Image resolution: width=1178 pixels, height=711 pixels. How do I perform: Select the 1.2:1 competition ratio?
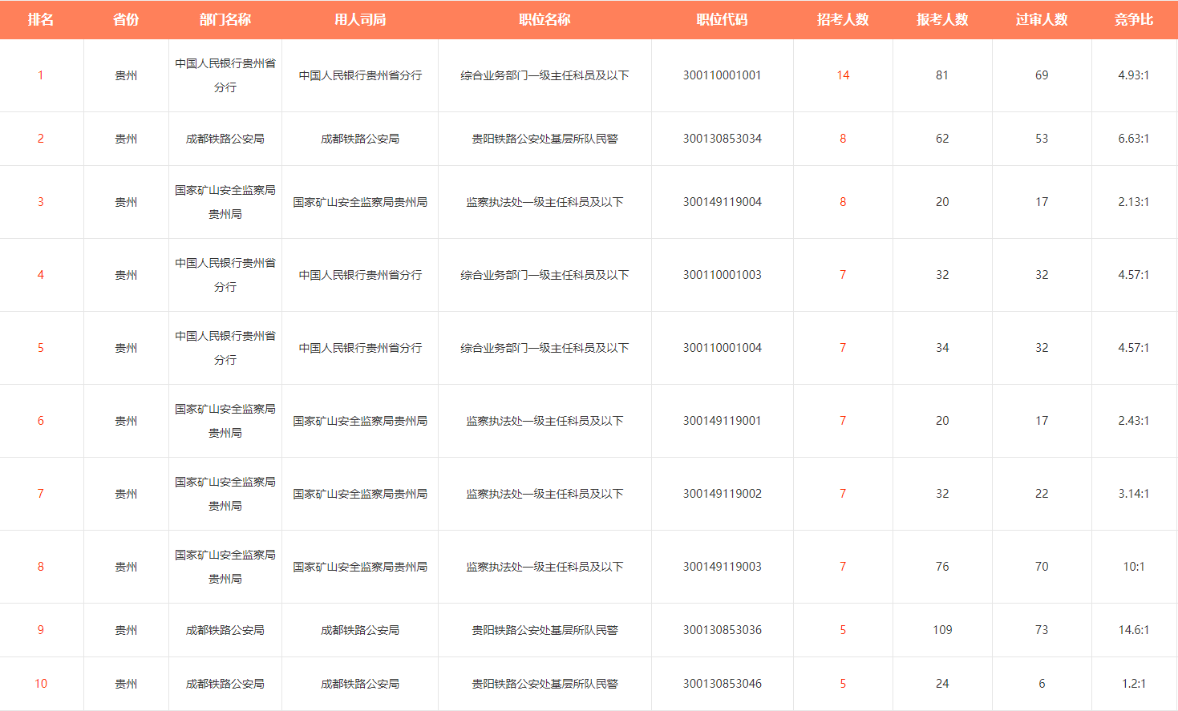point(1134,684)
